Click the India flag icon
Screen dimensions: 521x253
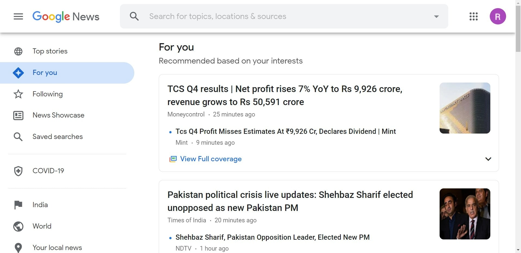coord(18,205)
